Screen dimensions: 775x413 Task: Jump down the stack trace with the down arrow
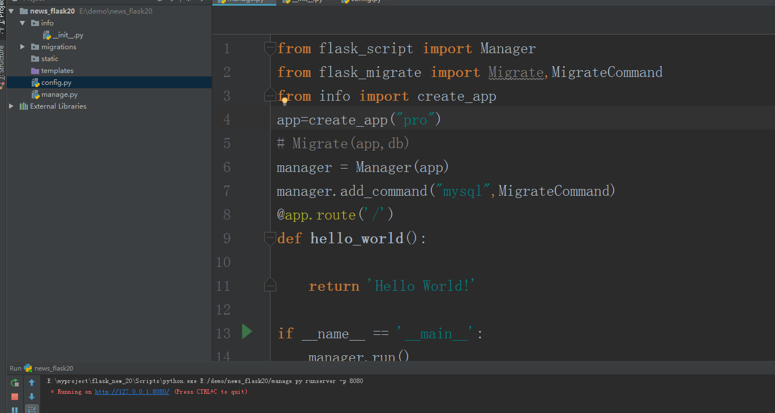pos(32,397)
